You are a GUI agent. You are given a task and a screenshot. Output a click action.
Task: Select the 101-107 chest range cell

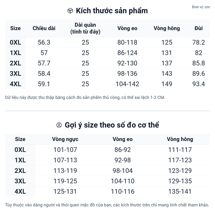coord(65,150)
